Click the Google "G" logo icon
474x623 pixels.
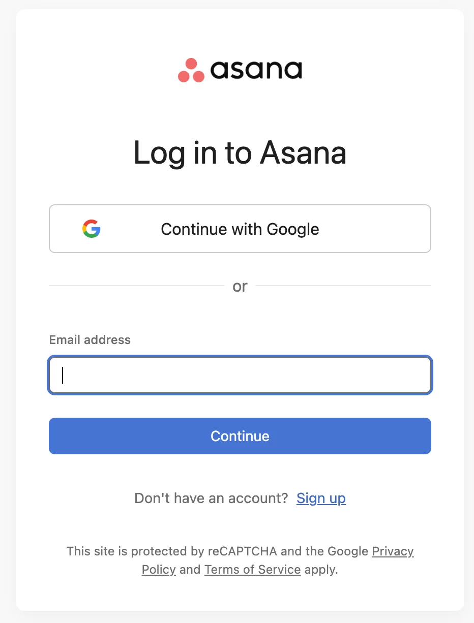point(92,229)
